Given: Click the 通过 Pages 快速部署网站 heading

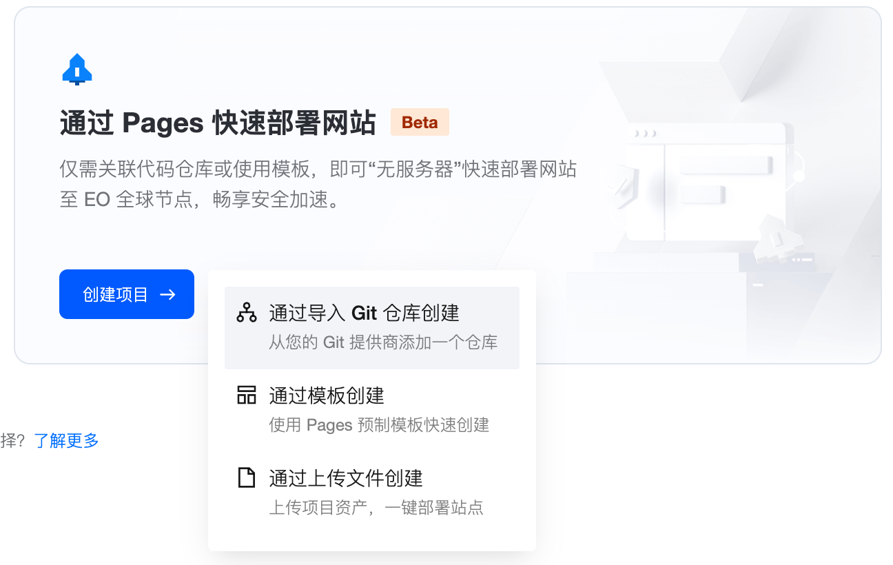Looking at the screenshot, I should 218,123.
